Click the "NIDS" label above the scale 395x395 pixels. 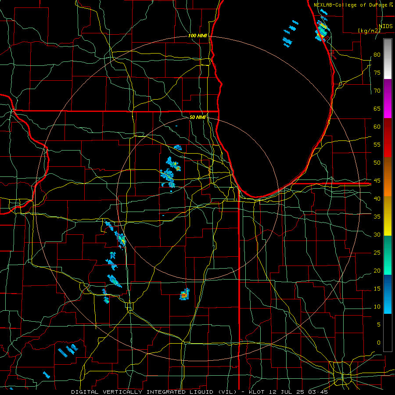tap(385, 26)
